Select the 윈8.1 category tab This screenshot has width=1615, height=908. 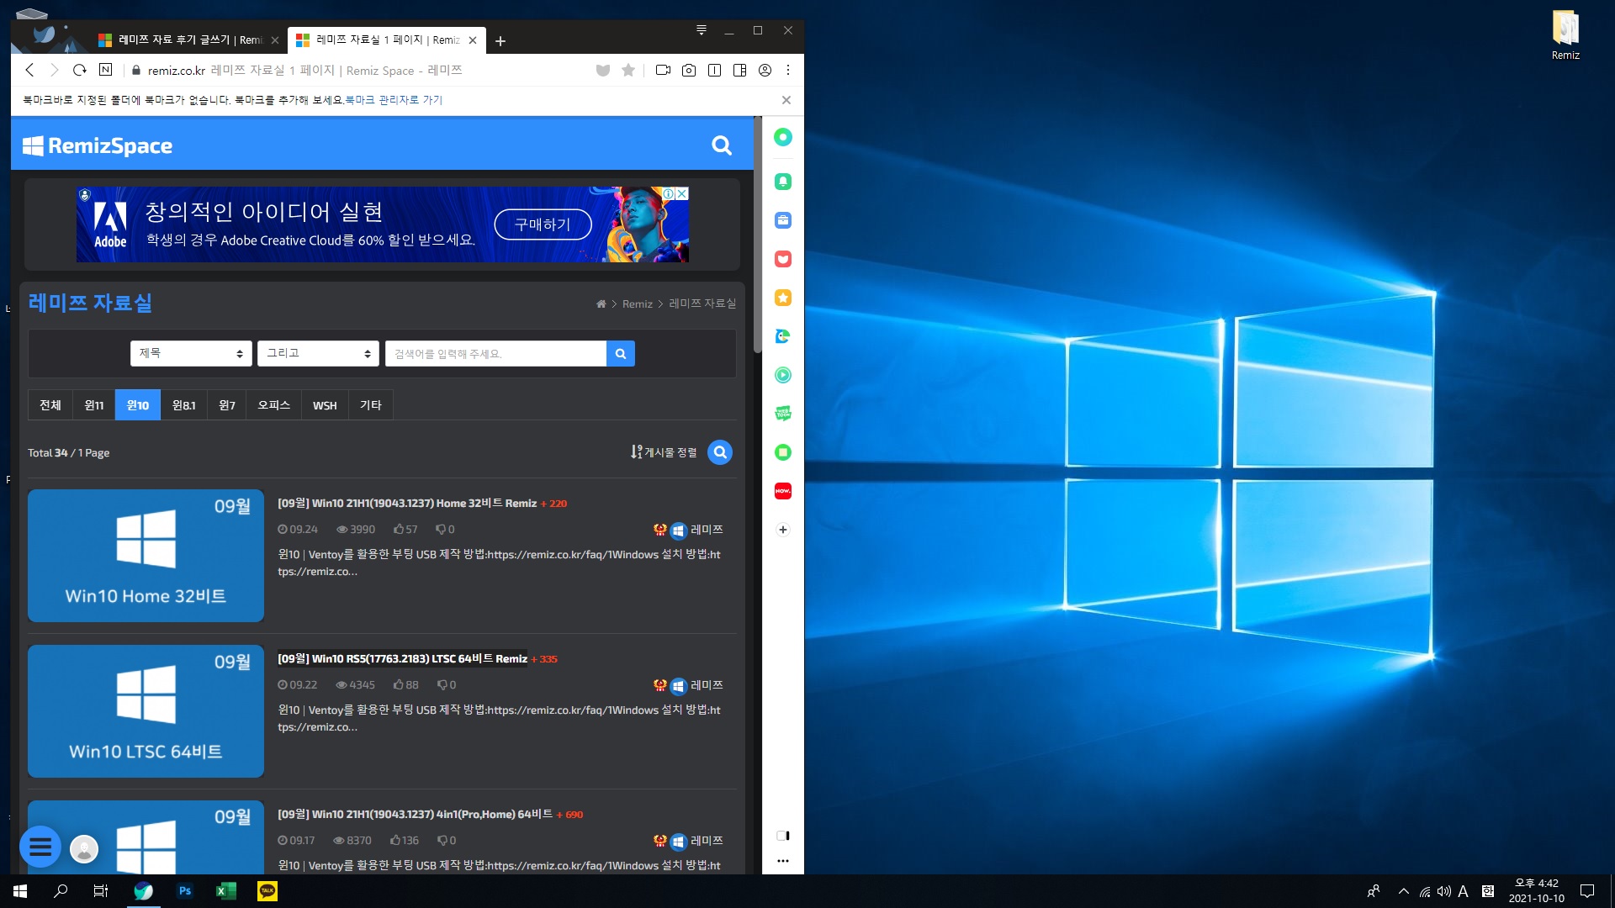(x=183, y=404)
